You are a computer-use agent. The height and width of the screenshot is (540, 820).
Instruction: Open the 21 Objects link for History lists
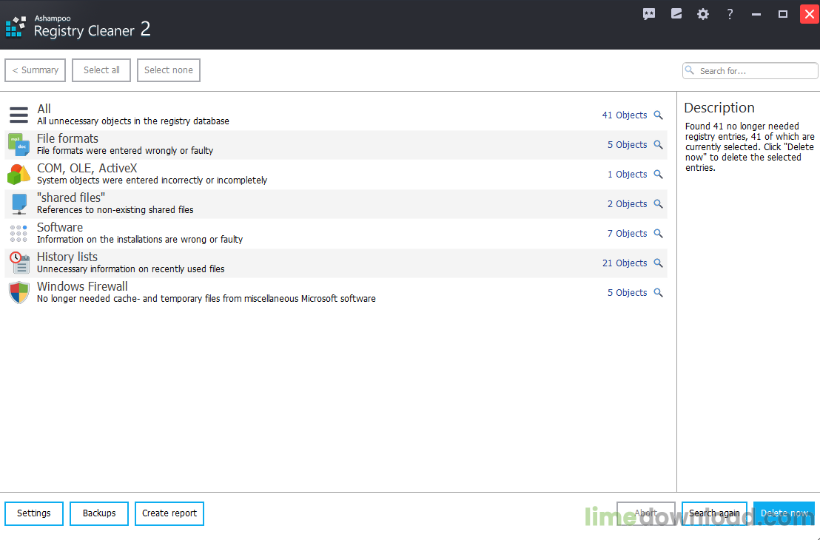coord(626,263)
